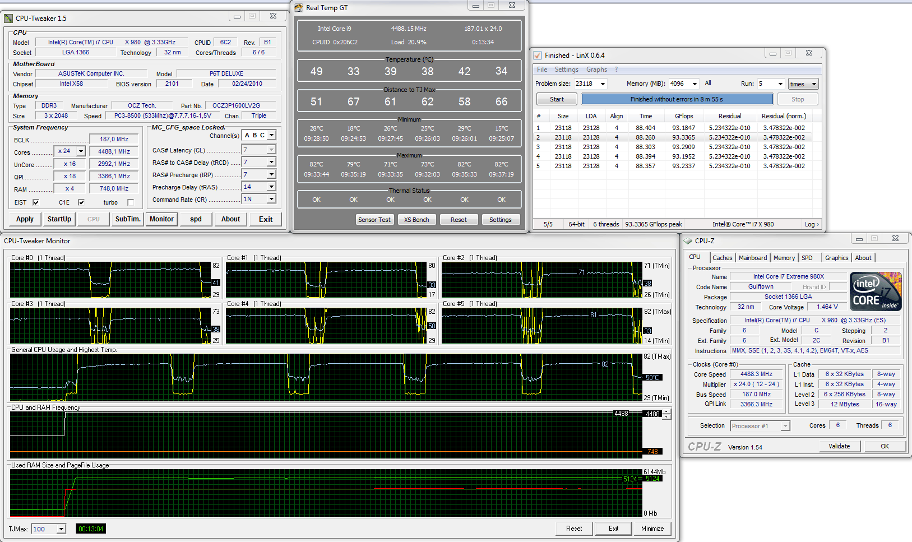Click the CPU-Tweaker Apply button
Image resolution: width=912 pixels, height=542 pixels.
click(25, 219)
